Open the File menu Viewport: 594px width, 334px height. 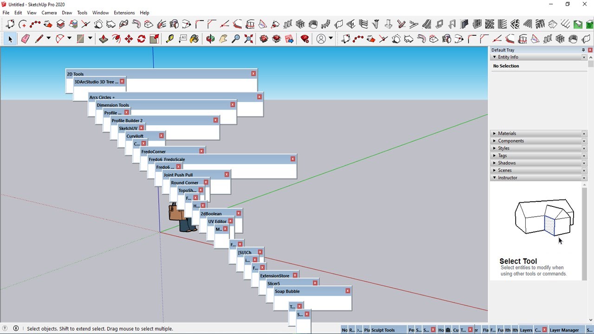click(x=6, y=13)
